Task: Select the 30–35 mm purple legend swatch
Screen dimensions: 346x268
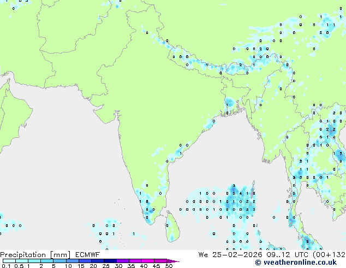Action: click(123, 261)
